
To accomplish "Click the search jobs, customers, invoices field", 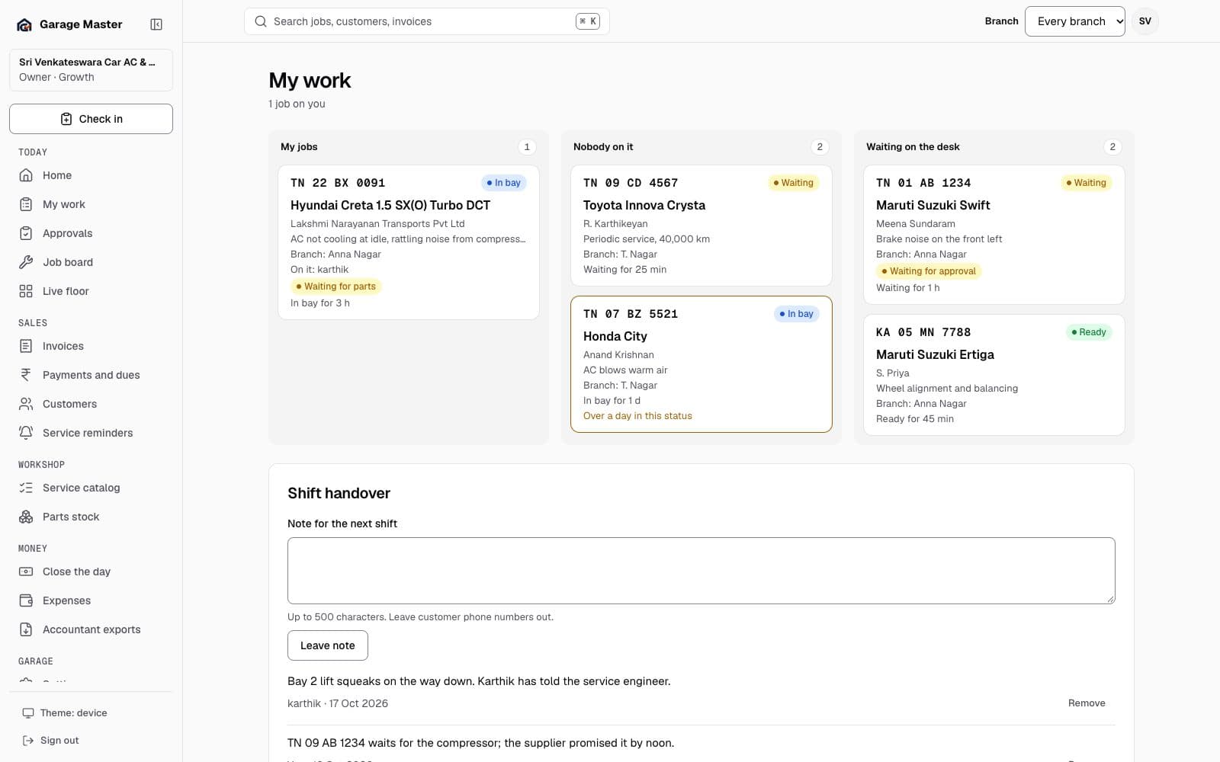I will click(427, 21).
